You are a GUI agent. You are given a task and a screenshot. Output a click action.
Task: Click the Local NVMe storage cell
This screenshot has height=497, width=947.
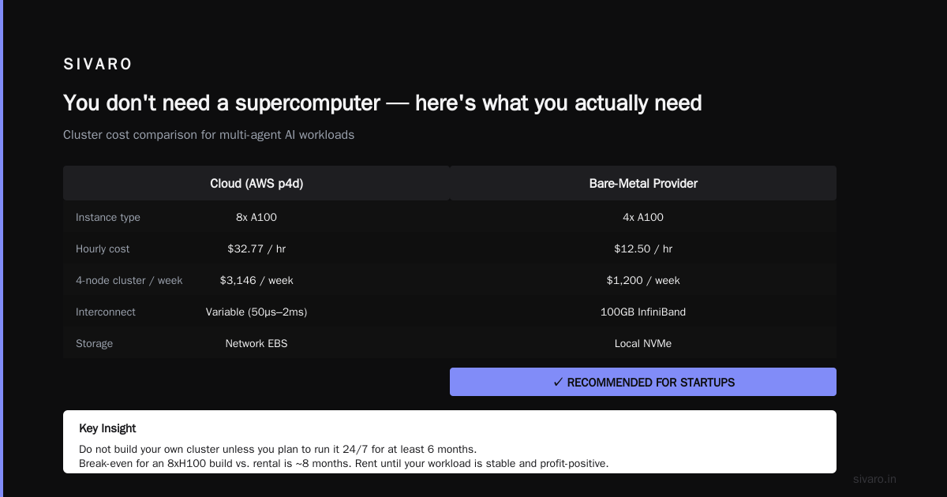pyautogui.click(x=643, y=343)
